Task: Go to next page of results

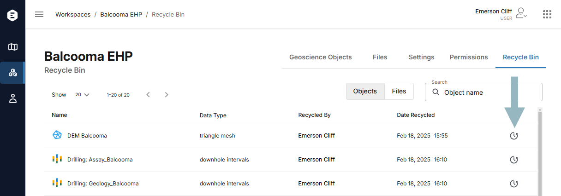Action: (167, 95)
